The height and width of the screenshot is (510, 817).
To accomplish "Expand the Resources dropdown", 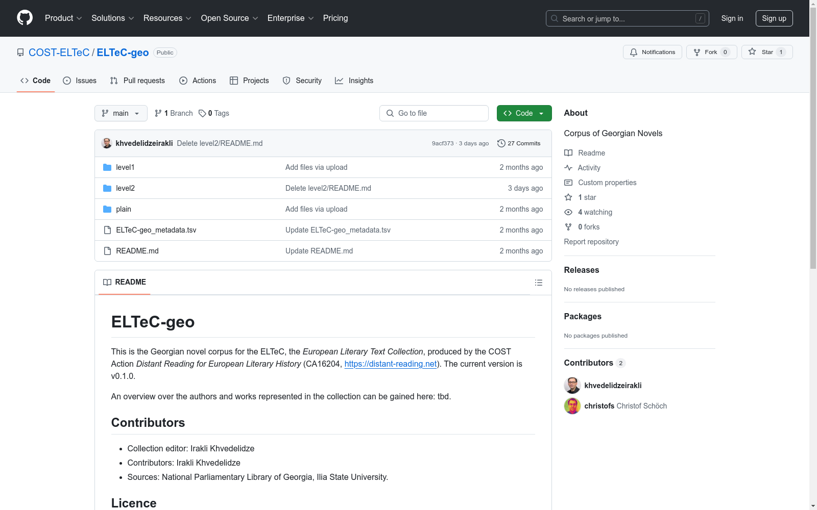I will 167,18.
